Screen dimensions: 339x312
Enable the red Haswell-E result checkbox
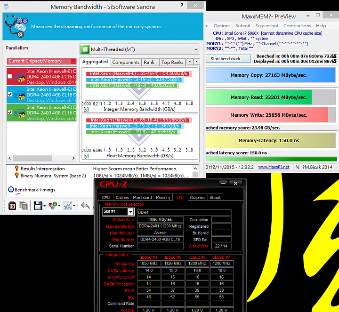tap(10, 76)
